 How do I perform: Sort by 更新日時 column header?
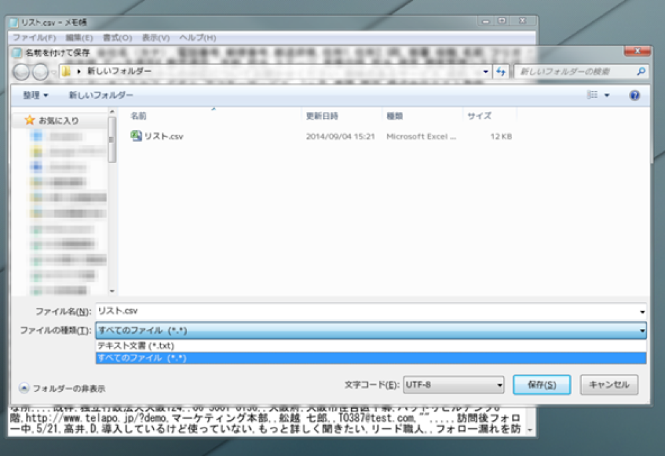click(x=323, y=116)
